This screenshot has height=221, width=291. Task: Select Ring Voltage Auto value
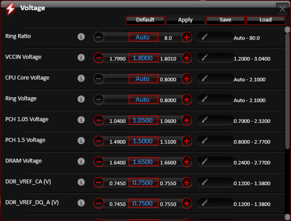pos(144,100)
